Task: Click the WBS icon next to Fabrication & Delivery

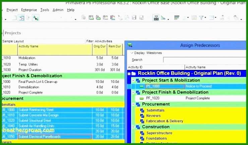Action: 142,121
